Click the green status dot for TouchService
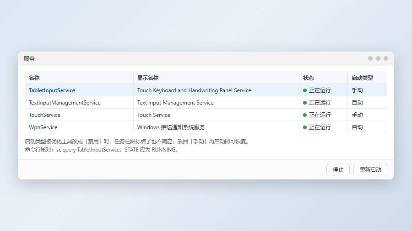This screenshot has width=412, height=231. (305, 115)
